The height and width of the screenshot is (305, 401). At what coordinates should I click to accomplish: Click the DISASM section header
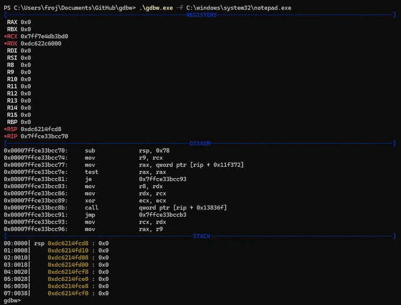[200, 143]
